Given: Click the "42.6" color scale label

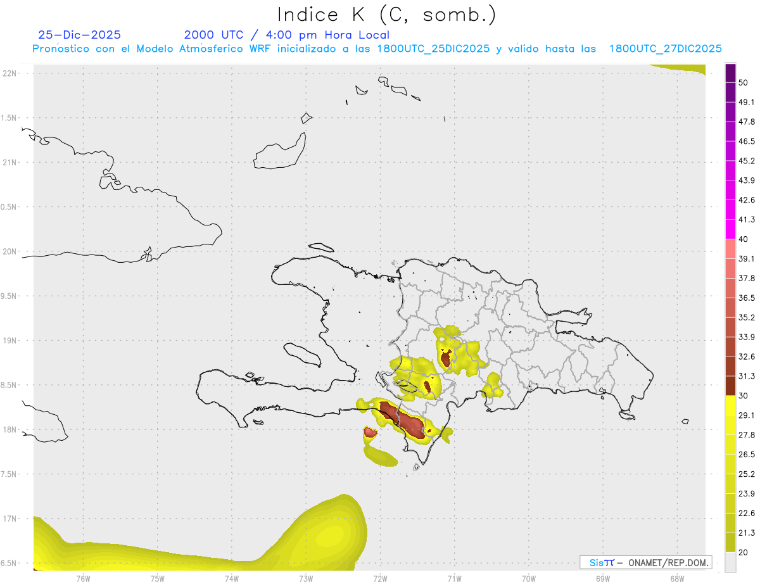Looking at the screenshot, I should [x=747, y=200].
